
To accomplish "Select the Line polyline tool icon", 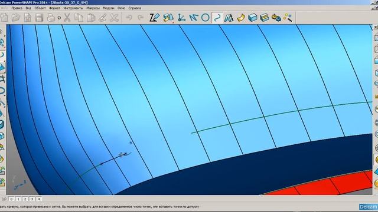I will tap(194, 18).
